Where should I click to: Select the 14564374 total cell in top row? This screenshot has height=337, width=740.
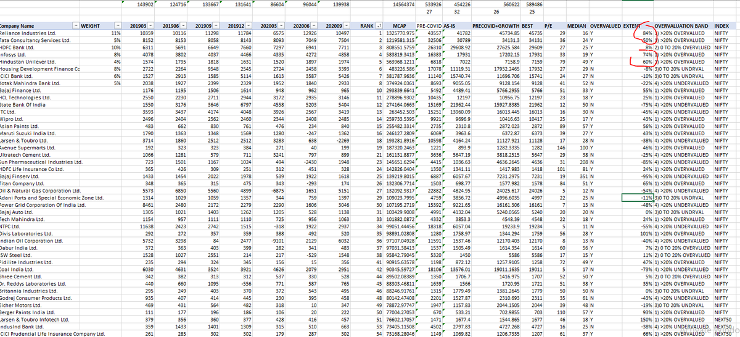click(400, 4)
